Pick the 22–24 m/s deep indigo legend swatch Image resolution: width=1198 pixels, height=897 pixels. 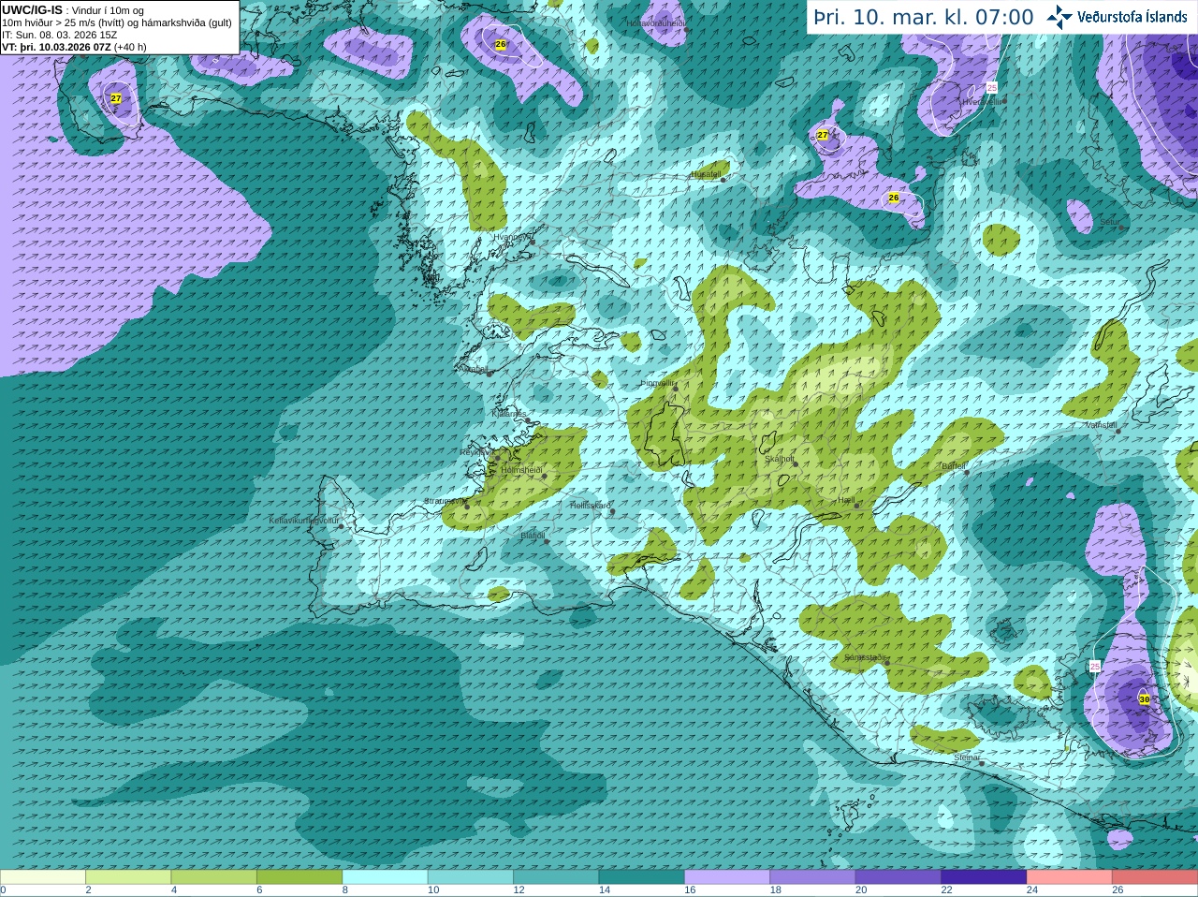click(x=985, y=877)
